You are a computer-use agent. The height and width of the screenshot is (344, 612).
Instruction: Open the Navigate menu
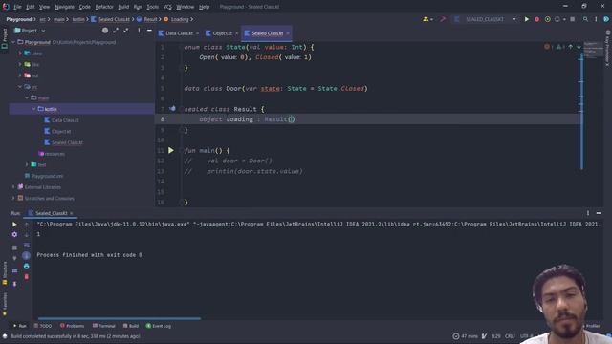[x=64, y=7]
